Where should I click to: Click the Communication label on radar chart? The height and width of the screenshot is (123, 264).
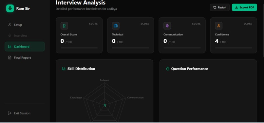tap(135, 97)
